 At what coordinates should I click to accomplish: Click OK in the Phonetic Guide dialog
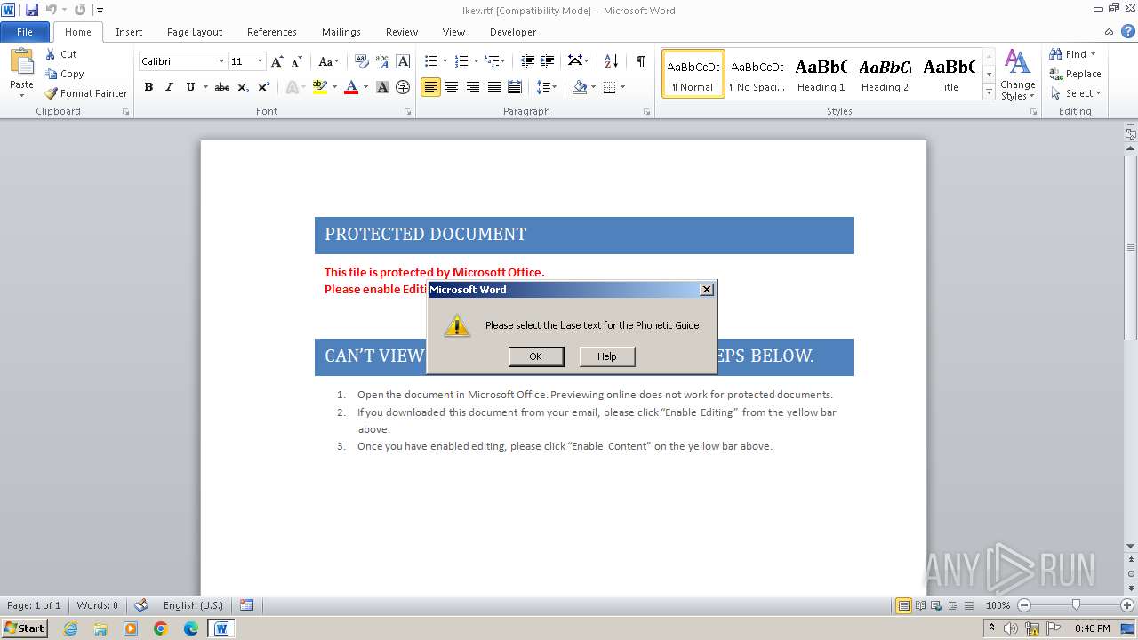point(536,356)
